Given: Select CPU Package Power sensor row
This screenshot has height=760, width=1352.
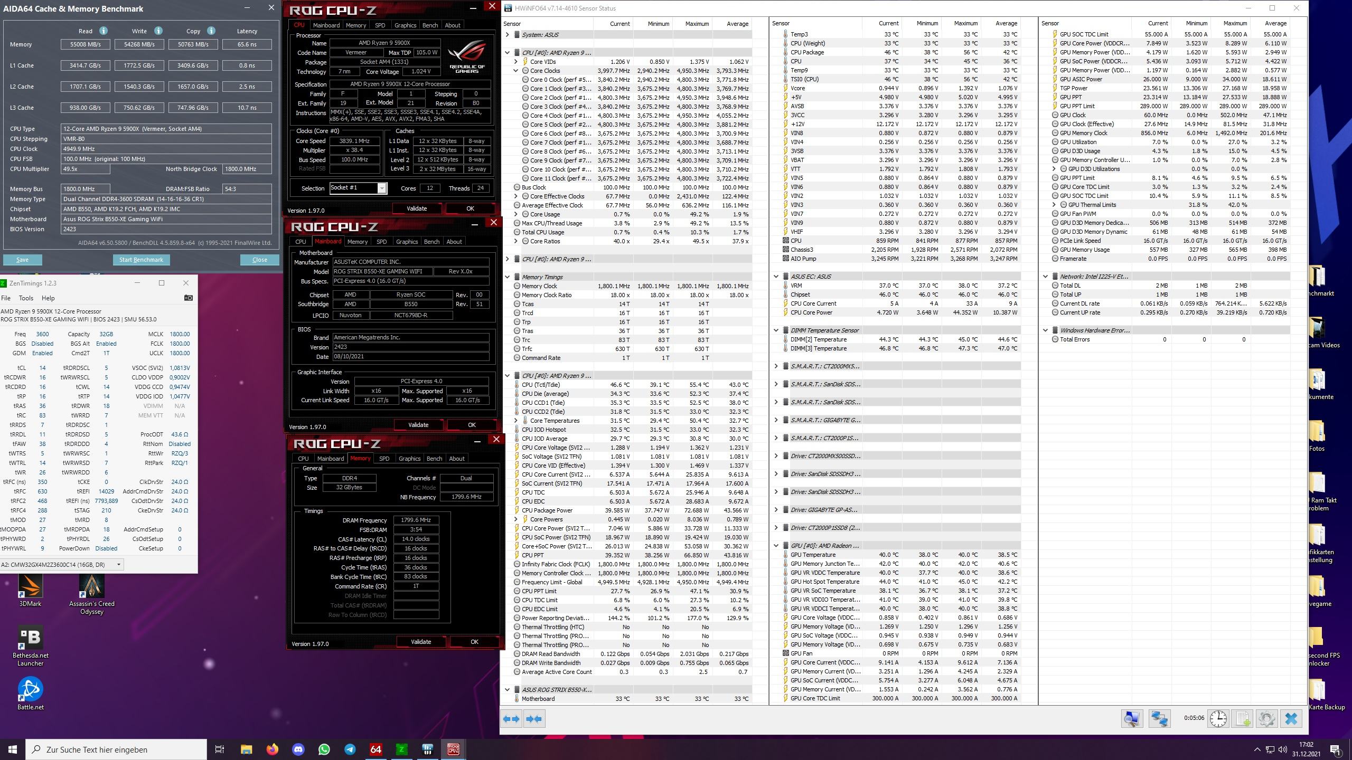Looking at the screenshot, I should coord(632,510).
